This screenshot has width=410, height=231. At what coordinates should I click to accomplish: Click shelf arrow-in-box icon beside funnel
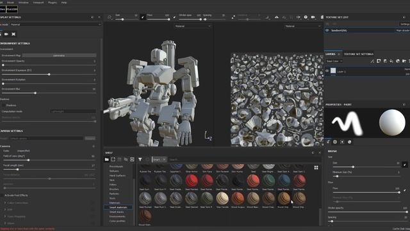click(132, 159)
